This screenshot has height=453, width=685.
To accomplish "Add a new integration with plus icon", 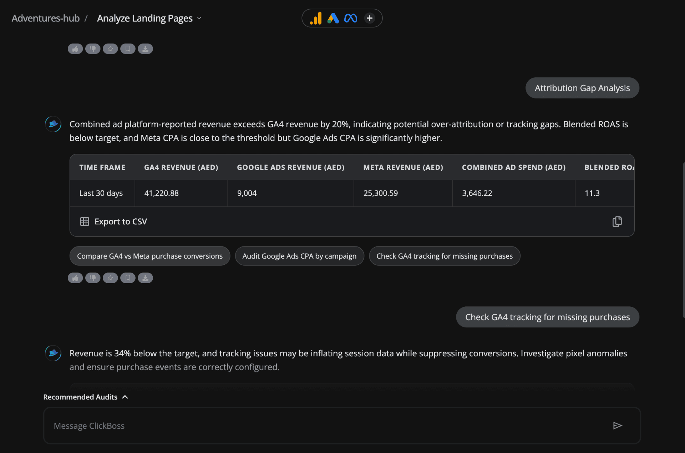I will click(x=370, y=18).
